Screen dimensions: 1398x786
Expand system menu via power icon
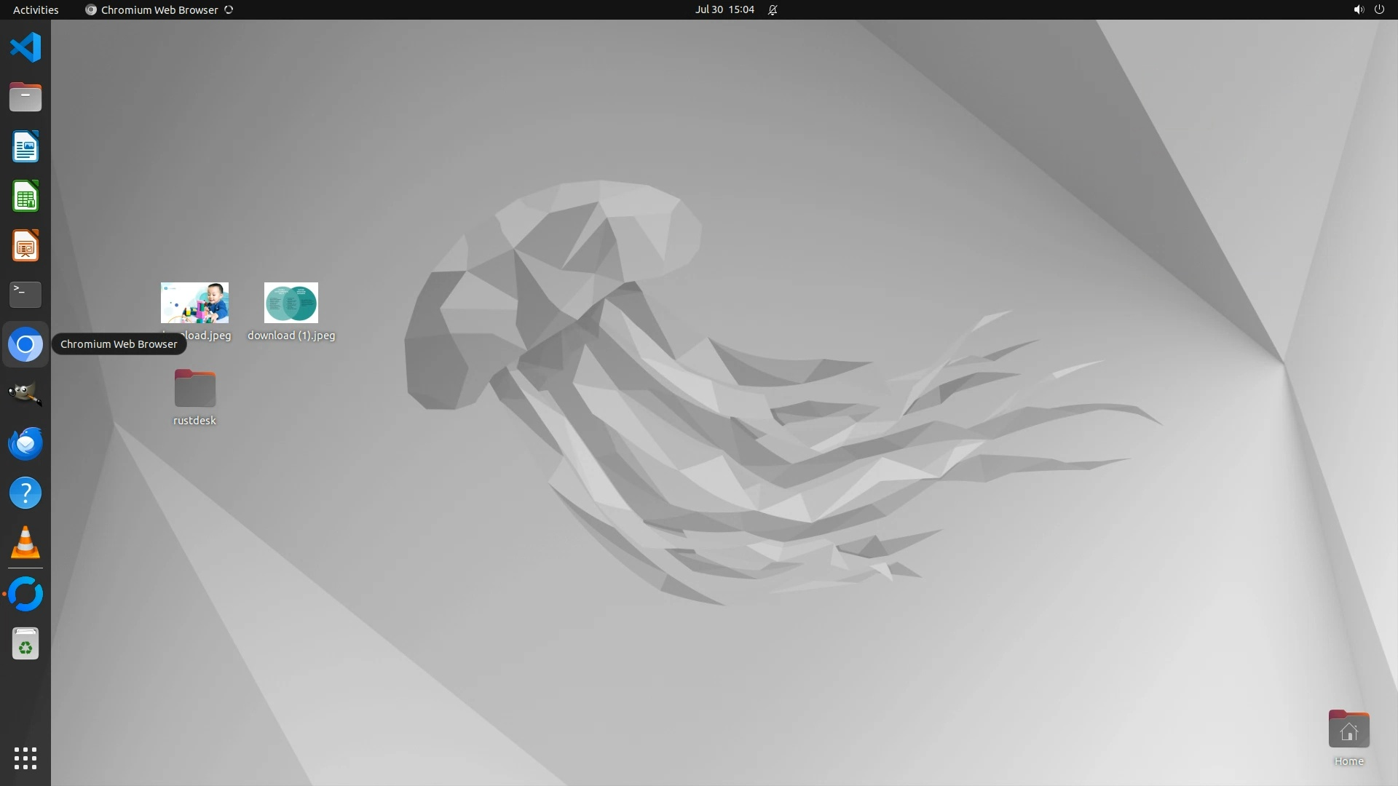coord(1379,9)
